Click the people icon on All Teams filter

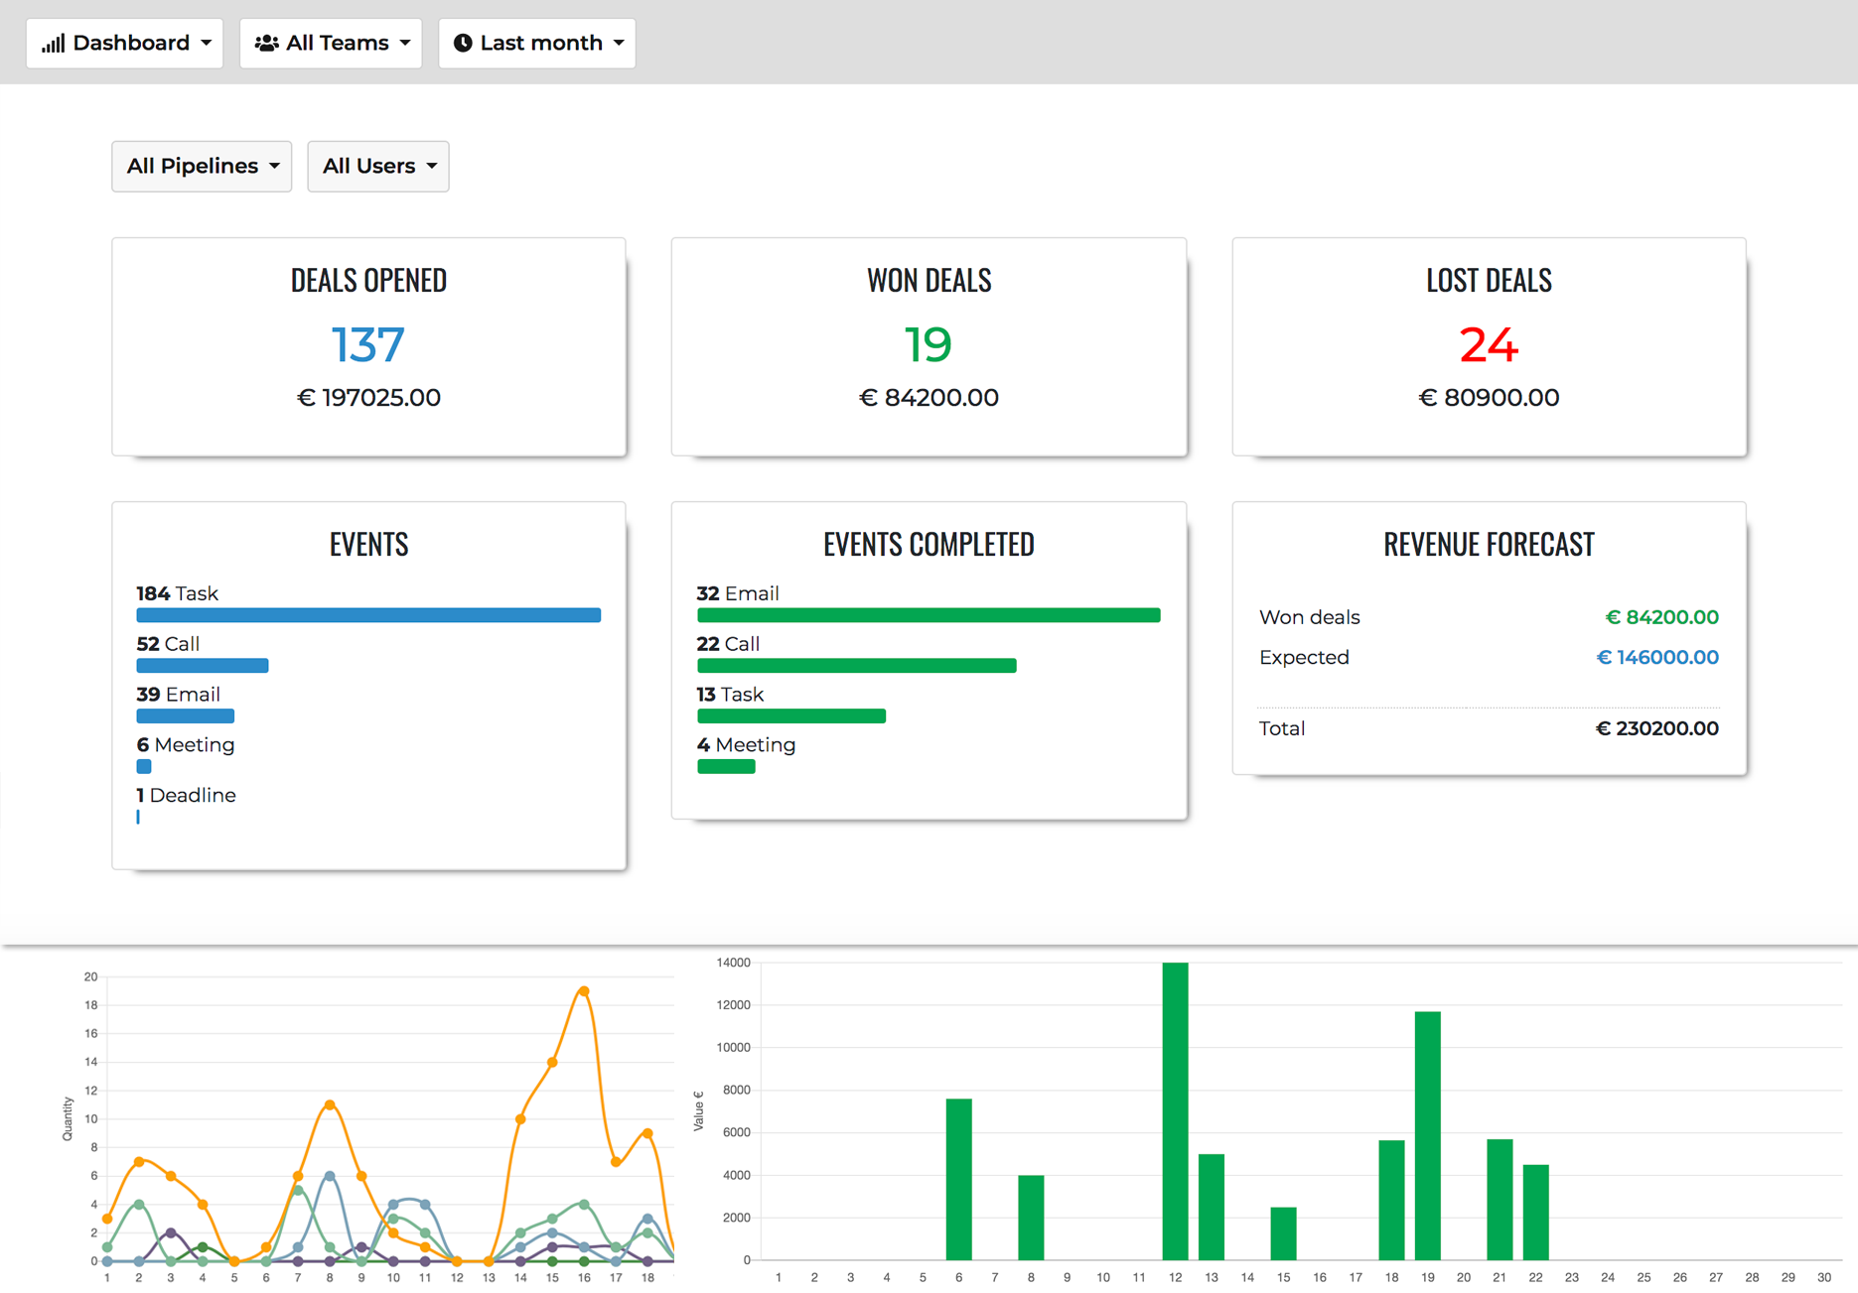click(x=266, y=42)
